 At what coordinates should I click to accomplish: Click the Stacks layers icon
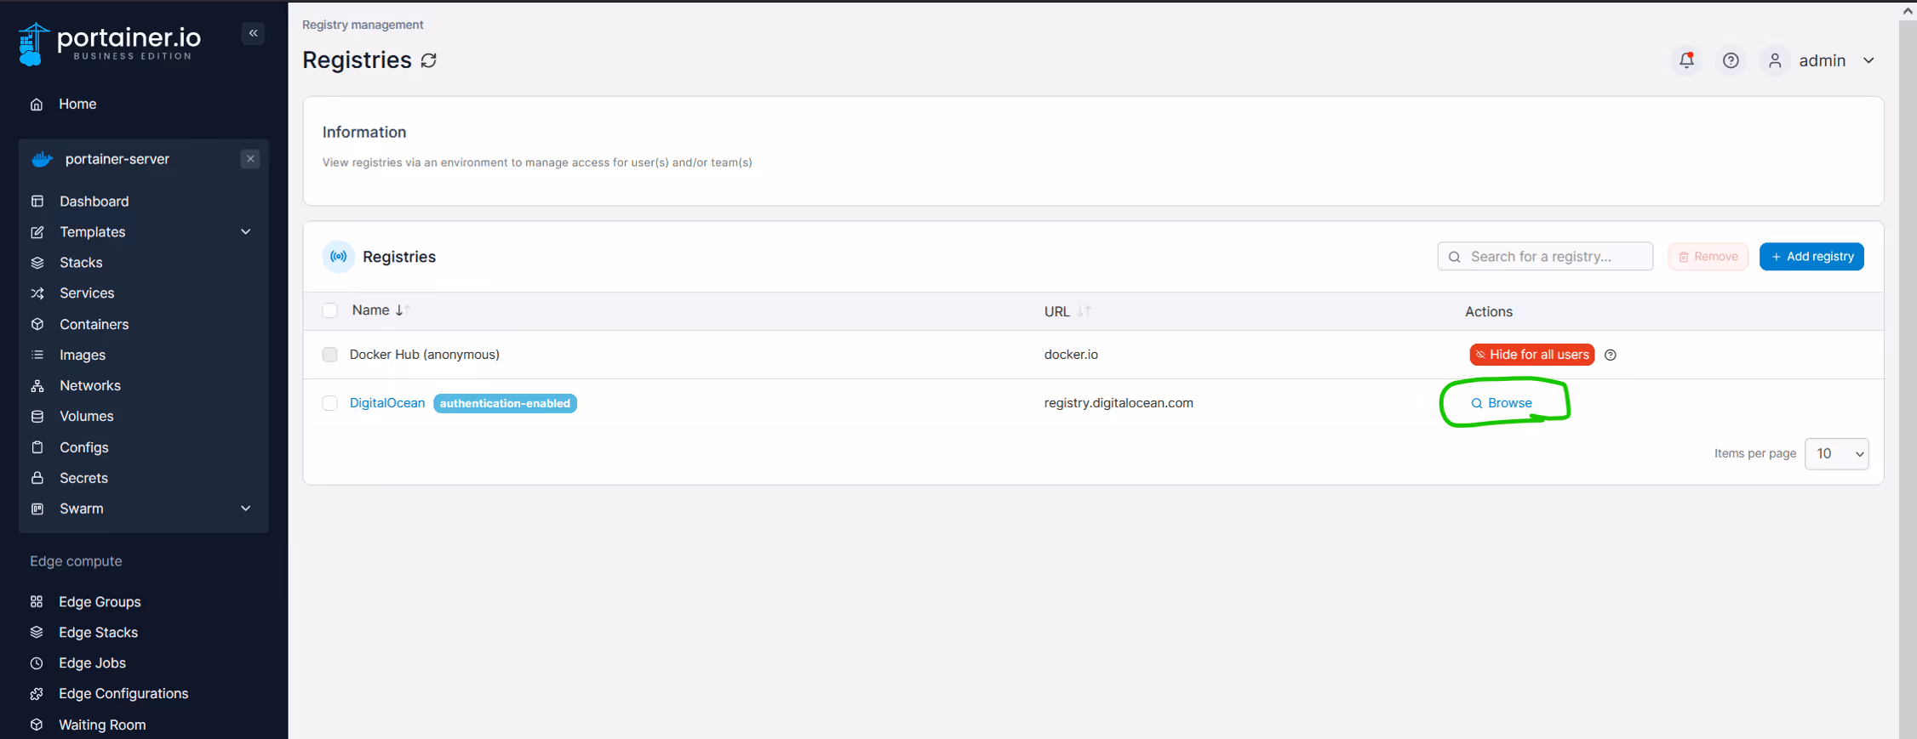point(37,263)
